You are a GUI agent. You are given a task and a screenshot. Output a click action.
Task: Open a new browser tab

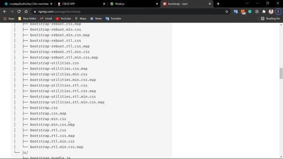click(218, 4)
